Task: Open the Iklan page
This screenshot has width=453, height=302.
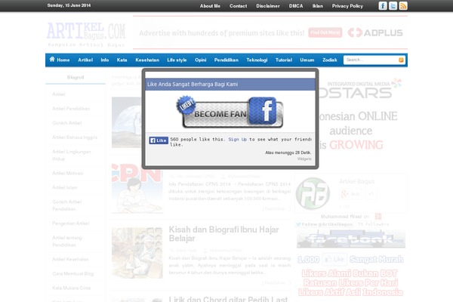Action: [x=318, y=6]
